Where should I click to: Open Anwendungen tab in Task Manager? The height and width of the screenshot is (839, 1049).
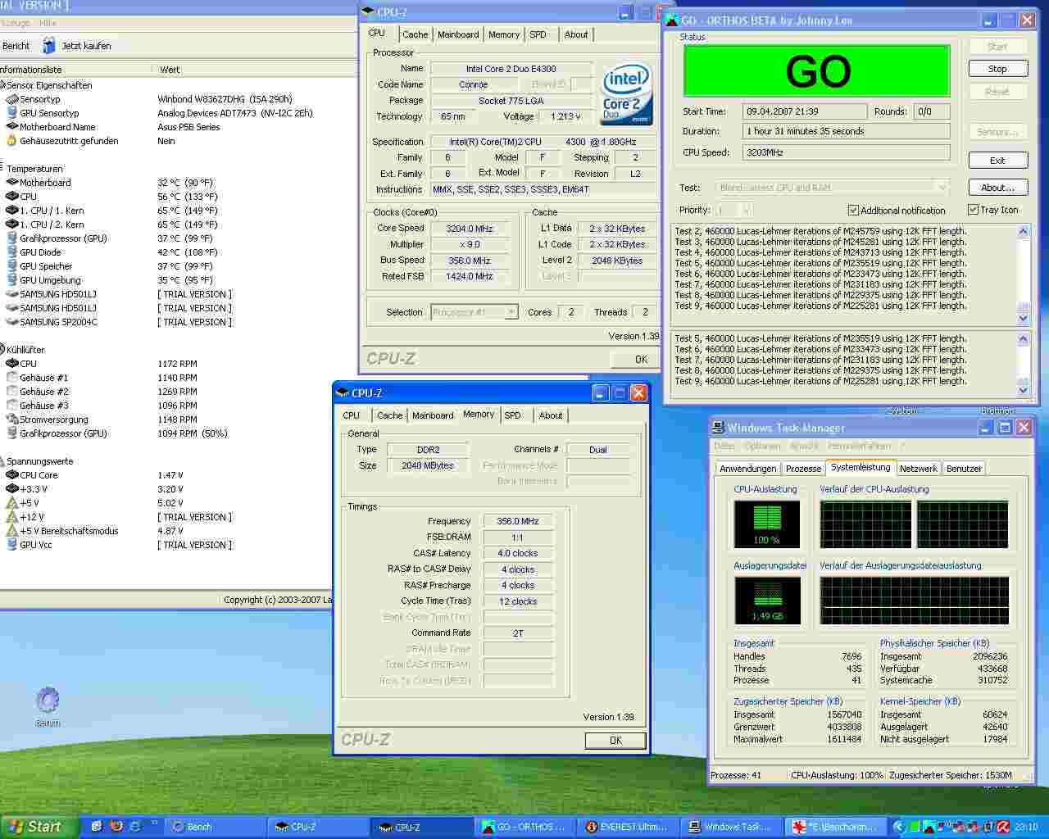[x=748, y=469]
